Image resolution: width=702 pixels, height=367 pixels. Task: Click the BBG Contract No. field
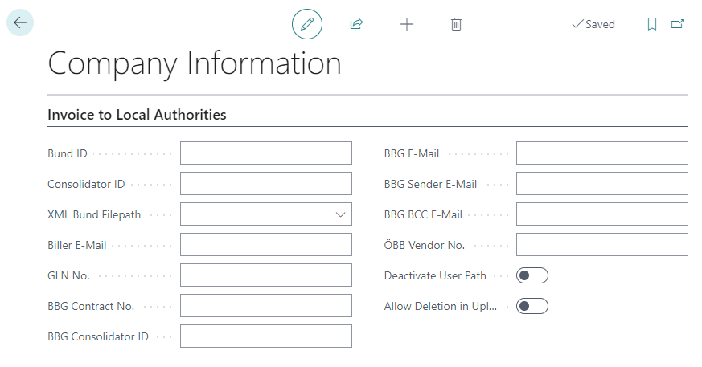pos(265,306)
